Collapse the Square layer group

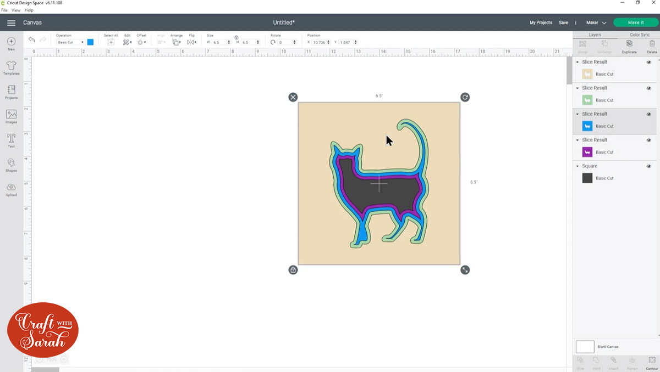[577, 166]
